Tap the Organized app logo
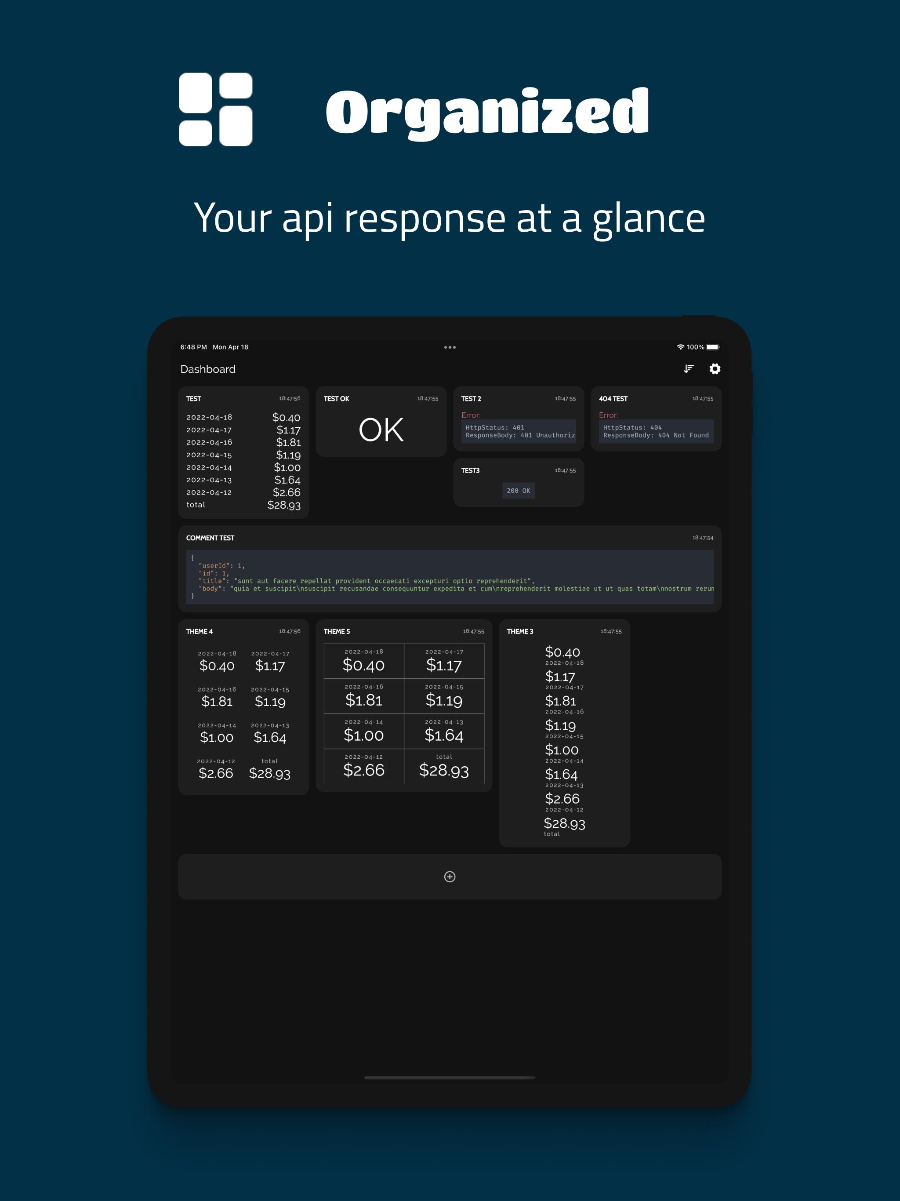900x1201 pixels. tap(215, 109)
